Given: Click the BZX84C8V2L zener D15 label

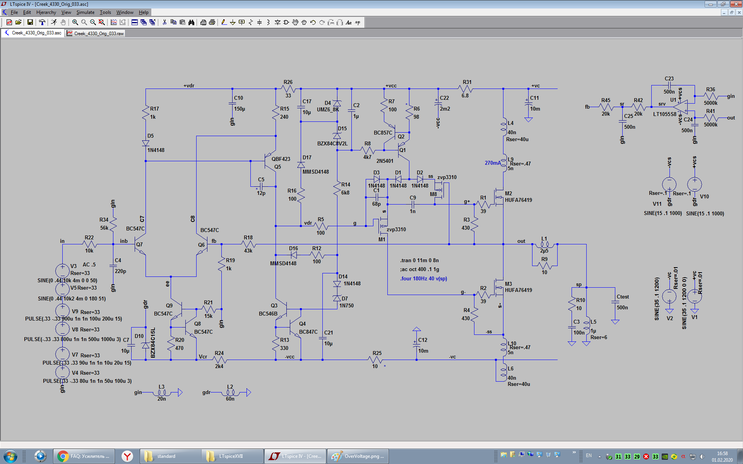Looking at the screenshot, I should (x=332, y=143).
